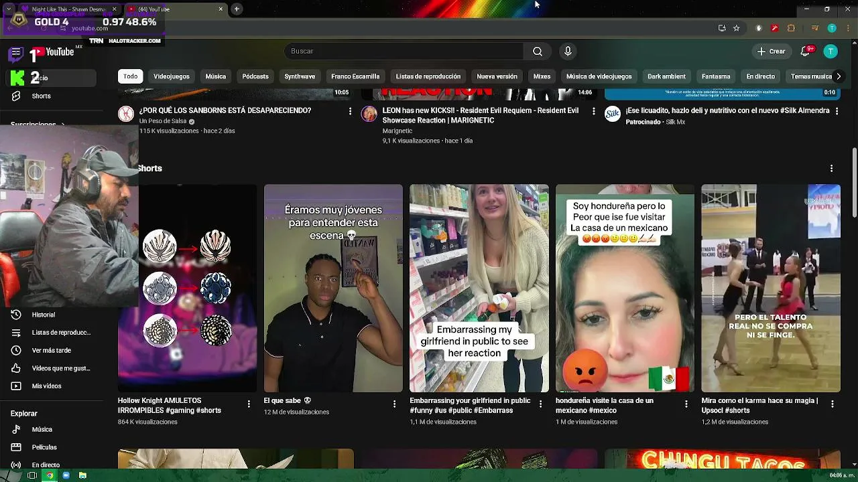Play dance karma short thumbnail
The image size is (858, 482).
coord(771,289)
